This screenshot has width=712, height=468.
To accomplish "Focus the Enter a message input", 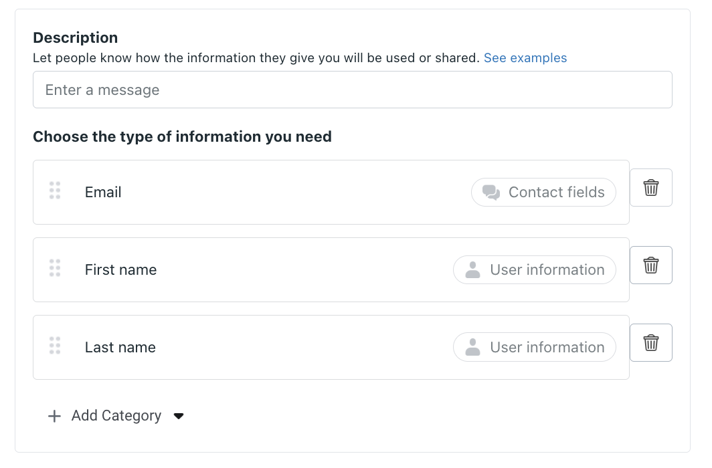I will [x=352, y=90].
